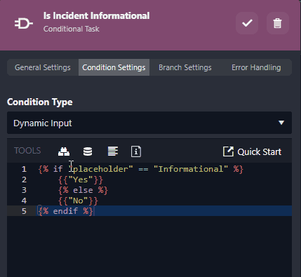Click the checkmark confirm icon in header
Screen dimensions: 301x277
coord(247,23)
